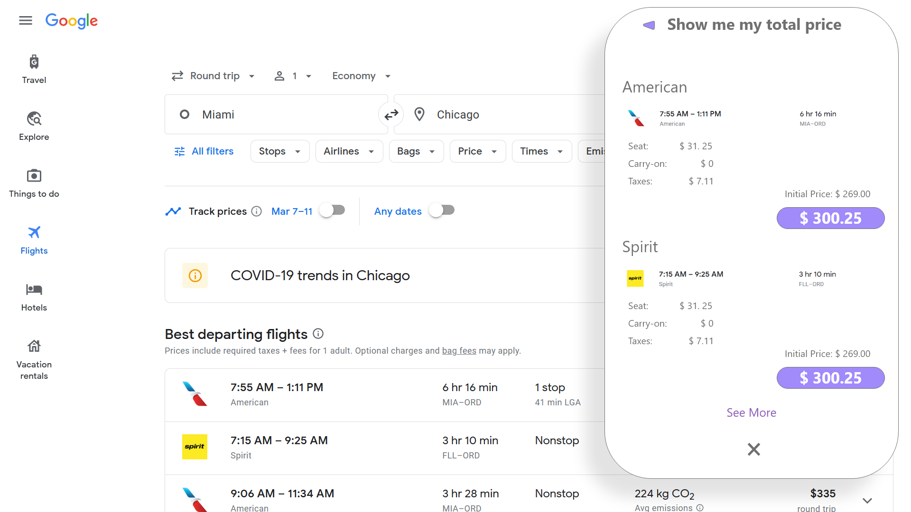This screenshot has height=512, width=911.
Task: Open the hamburger main menu
Action: [x=26, y=20]
